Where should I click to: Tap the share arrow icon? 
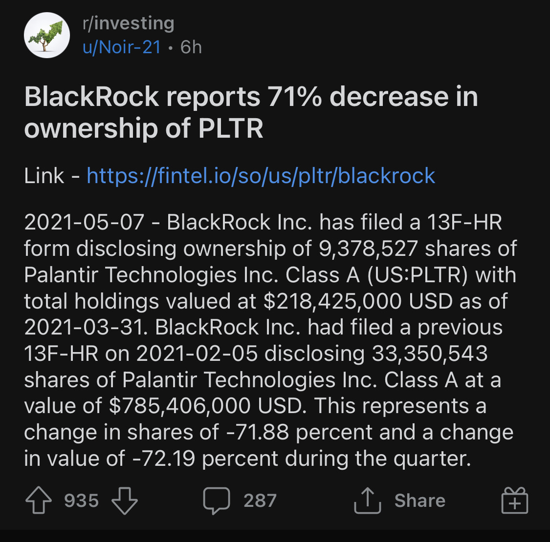pos(367,500)
